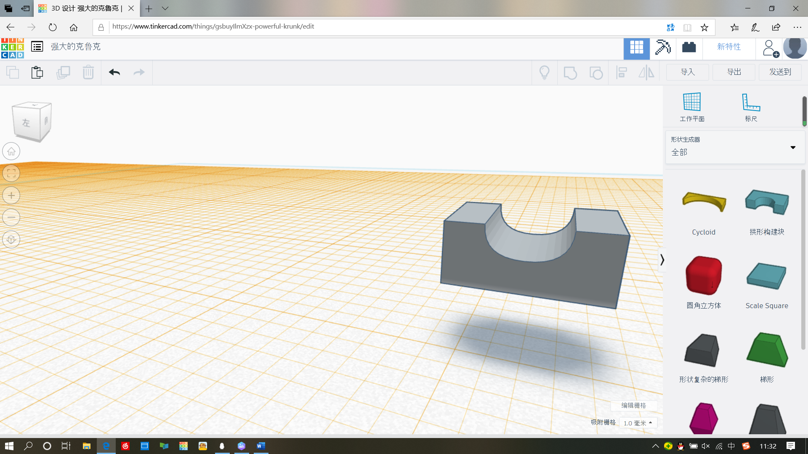808x454 pixels.
Task: Open the tab list chevron
Action: pyautogui.click(x=165, y=8)
